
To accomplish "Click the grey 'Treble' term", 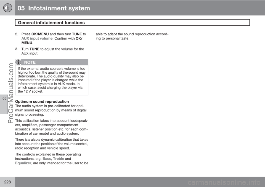I will tap(59, 159).
